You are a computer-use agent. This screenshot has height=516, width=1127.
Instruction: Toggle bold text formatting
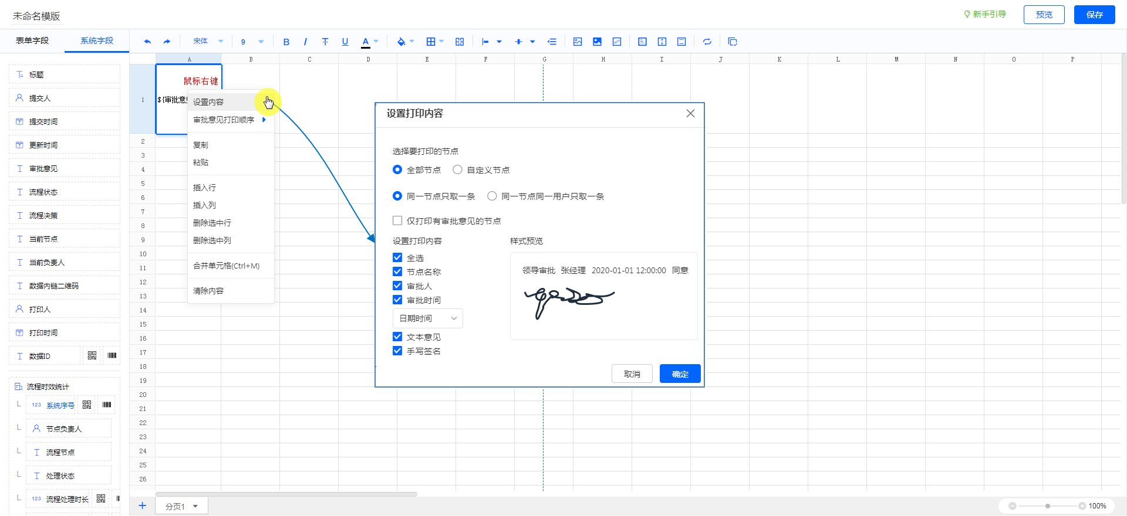pos(286,42)
